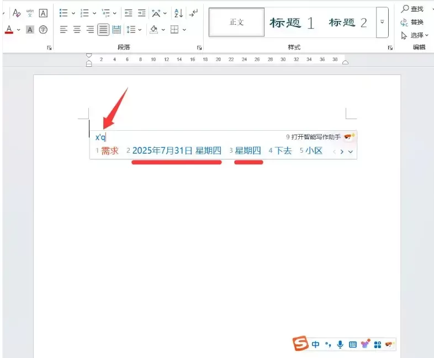Expand the multilevel list dropdown arrow
The width and height of the screenshot is (434, 358).
[115, 13]
